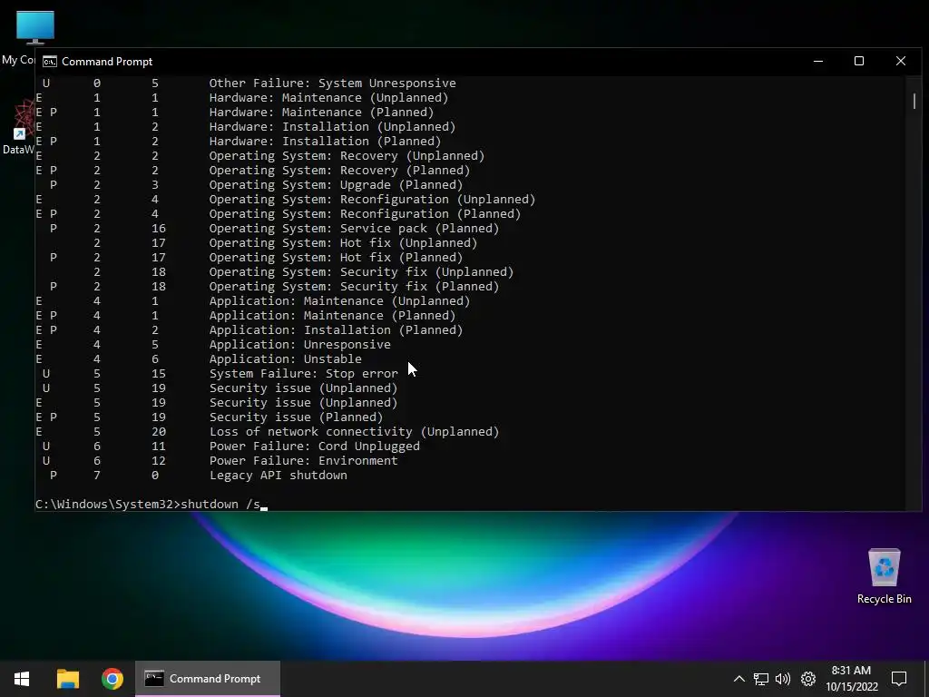Click 'Application: Maintenance (Planned)' text
The image size is (929, 697).
(x=332, y=315)
